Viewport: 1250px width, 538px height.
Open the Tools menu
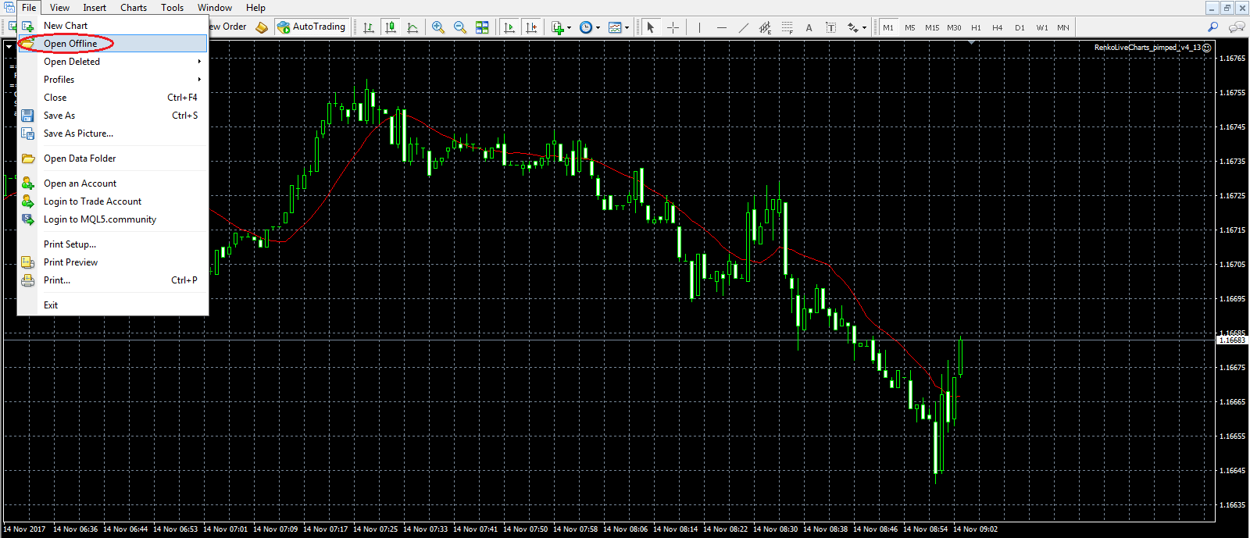click(x=173, y=8)
